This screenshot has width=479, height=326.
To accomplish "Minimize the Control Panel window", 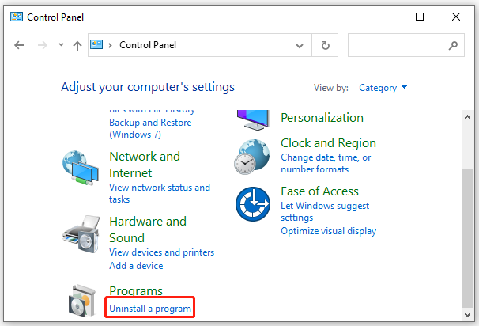I will (384, 17).
